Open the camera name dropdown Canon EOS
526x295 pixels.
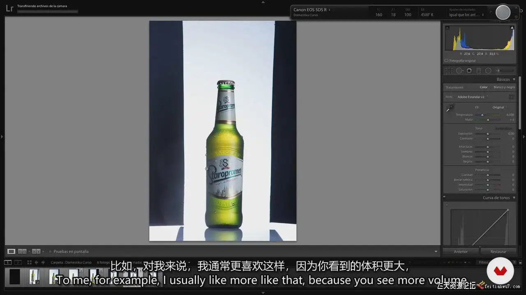click(312, 10)
